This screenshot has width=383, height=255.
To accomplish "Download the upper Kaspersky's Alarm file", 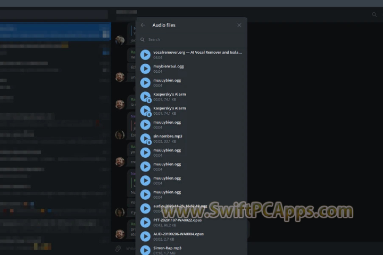I will [149, 100].
